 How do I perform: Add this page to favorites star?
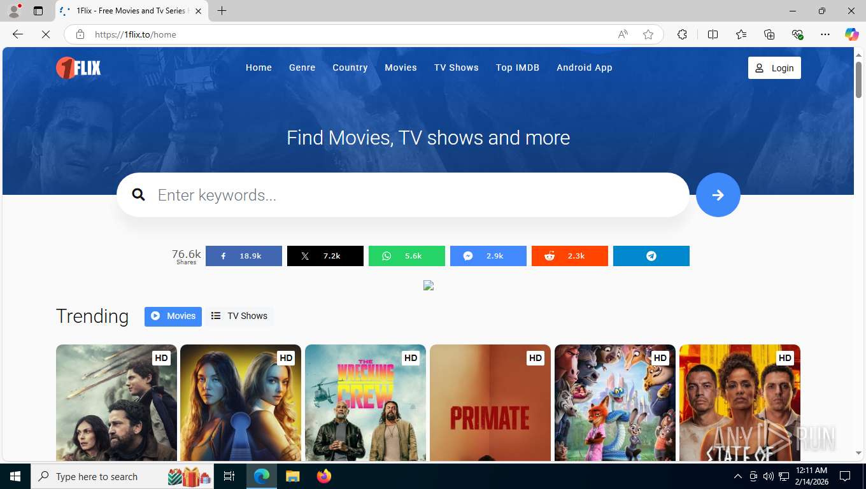tap(648, 34)
